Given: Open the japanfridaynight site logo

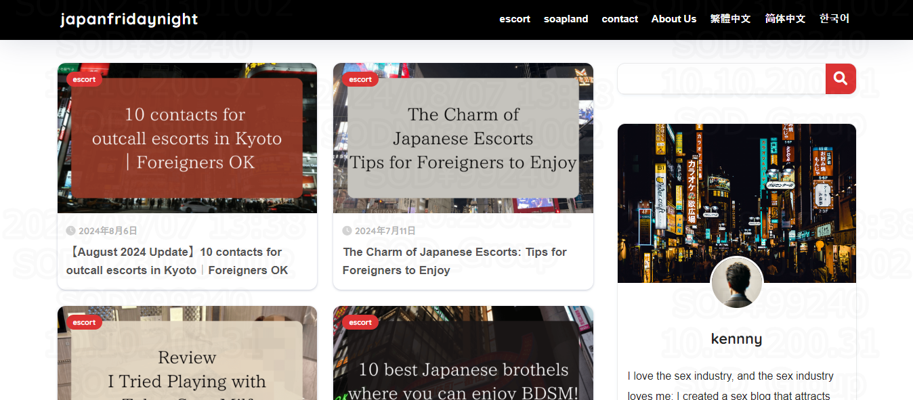Looking at the screenshot, I should [129, 20].
